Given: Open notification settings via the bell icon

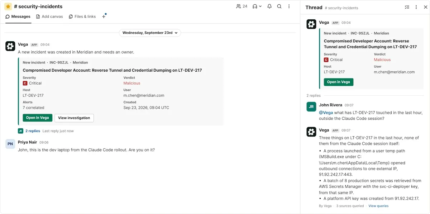Looking at the screenshot, I should coord(269,6).
